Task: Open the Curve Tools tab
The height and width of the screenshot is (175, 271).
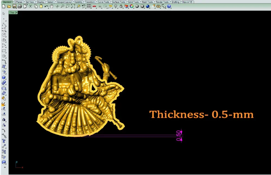Action: point(103,2)
